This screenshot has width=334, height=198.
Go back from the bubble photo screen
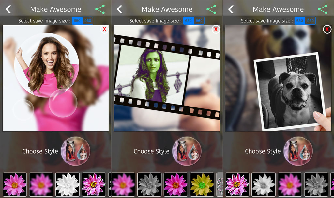(8, 9)
